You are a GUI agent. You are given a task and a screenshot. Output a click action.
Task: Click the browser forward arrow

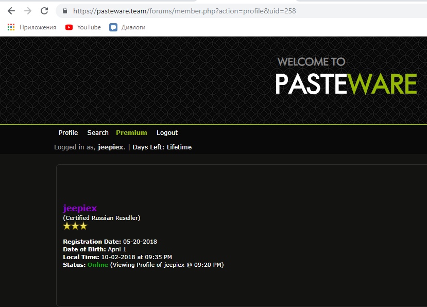[28, 11]
